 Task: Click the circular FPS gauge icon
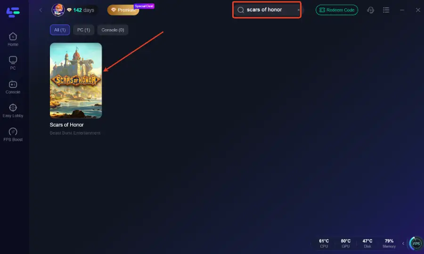click(416, 243)
